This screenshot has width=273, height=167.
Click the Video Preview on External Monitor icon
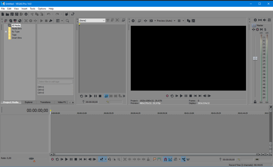(139, 21)
